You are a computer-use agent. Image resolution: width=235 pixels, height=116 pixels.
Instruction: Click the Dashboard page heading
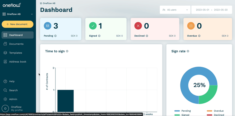(x=56, y=10)
